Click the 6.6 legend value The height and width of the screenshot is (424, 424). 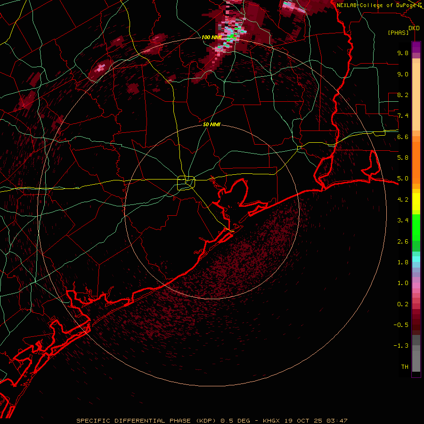coord(403,137)
